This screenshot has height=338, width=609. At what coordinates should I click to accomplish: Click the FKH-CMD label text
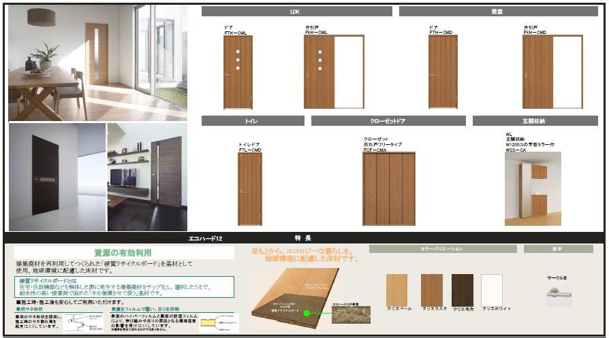coord(535,33)
